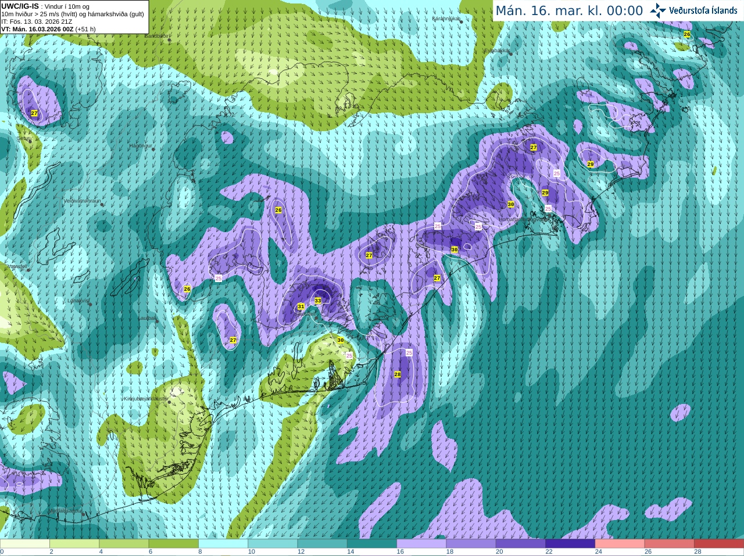Pick the 26–28 m/s salmon legend swatch

pyautogui.click(x=670, y=544)
